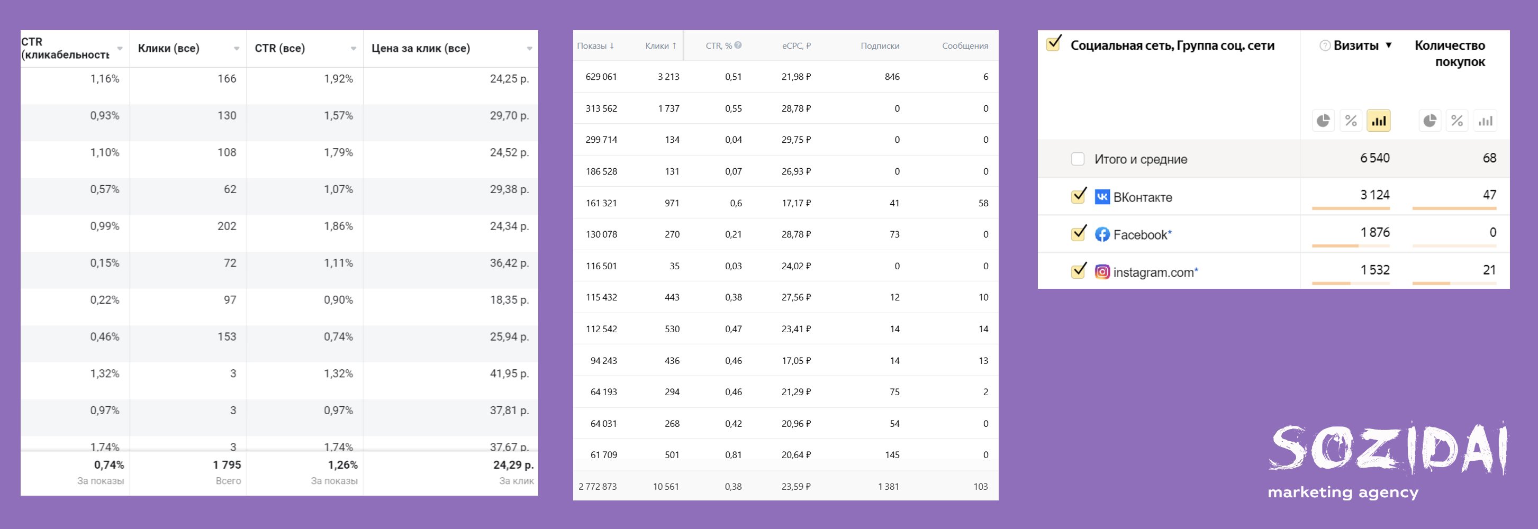Viewport: 1538px width, 529px height.
Task: Click the instagram.com source link
Action: coord(1153,272)
